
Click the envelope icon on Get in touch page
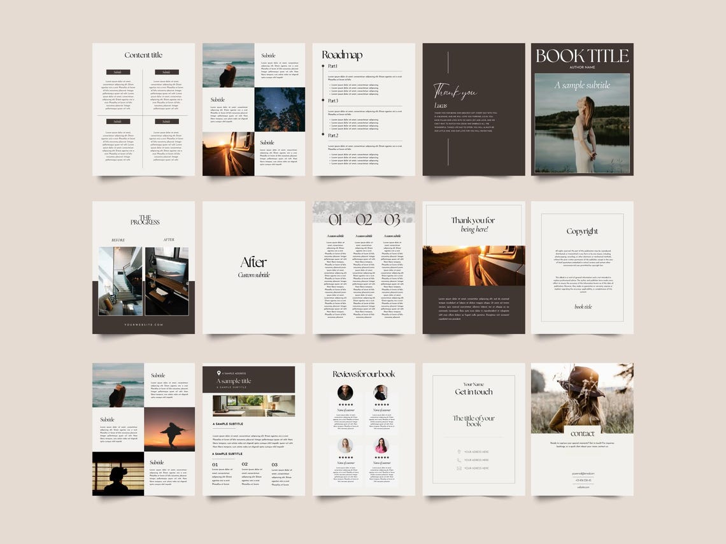459,468
